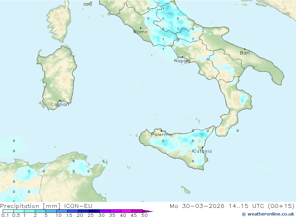Pick the 2–5 mm legend swatch
Image resolution: width=296 pixels, height=217 pixels.
click(x=40, y=211)
